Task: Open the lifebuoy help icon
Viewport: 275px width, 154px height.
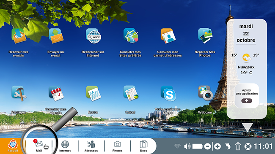Action: click(248, 146)
